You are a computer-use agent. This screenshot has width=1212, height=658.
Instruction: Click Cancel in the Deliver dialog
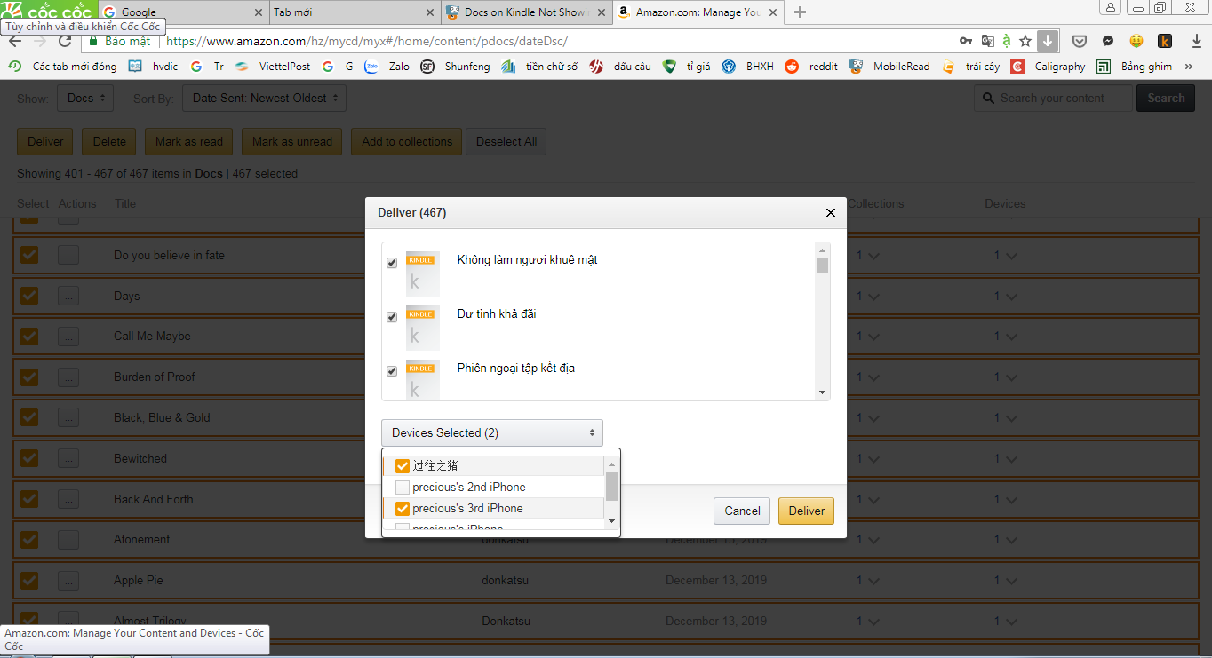pos(742,511)
